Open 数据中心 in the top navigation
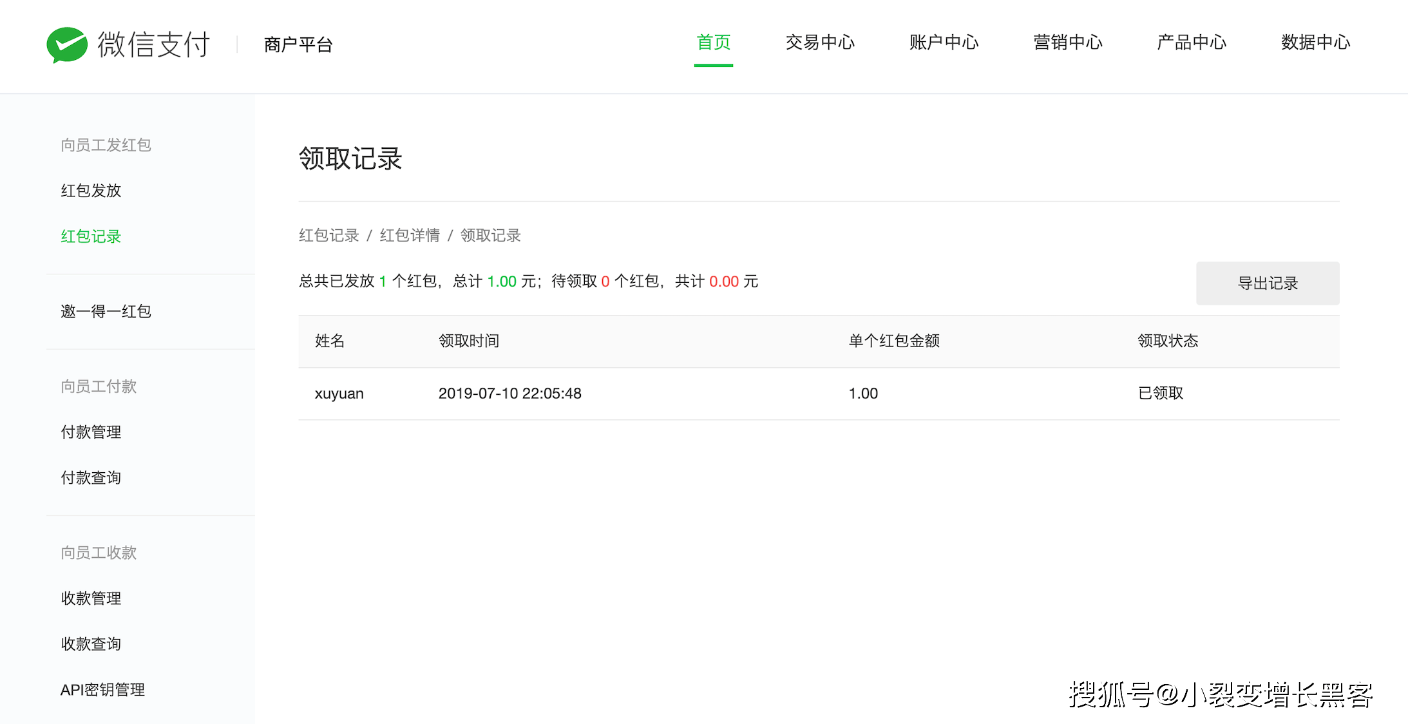The height and width of the screenshot is (724, 1408). click(1315, 43)
